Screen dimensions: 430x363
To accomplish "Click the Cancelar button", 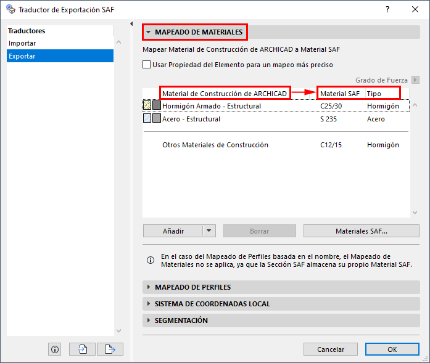I will pyautogui.click(x=331, y=349).
